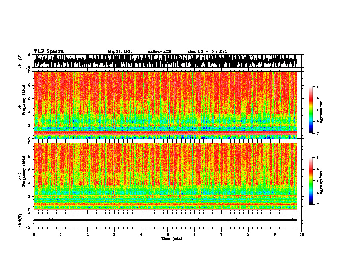
Task: Click the ch.3(V) axis label
Action: [21, 220]
